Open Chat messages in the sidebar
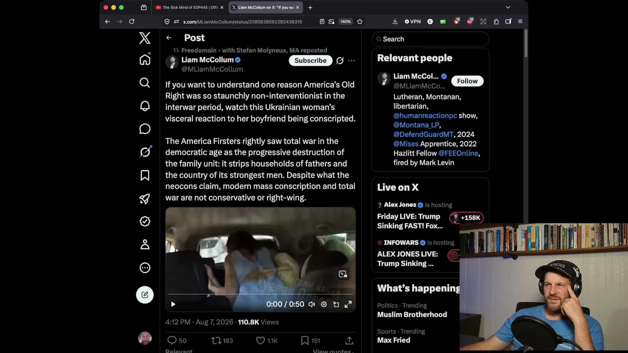Image resolution: width=628 pixels, height=353 pixels. (145, 129)
